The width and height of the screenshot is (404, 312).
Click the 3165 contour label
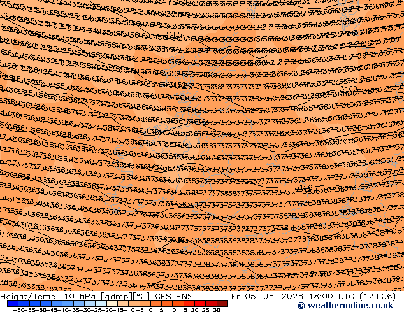[173, 34]
